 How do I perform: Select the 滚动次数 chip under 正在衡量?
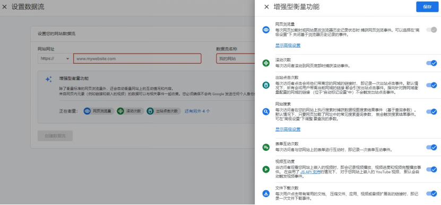131,111
